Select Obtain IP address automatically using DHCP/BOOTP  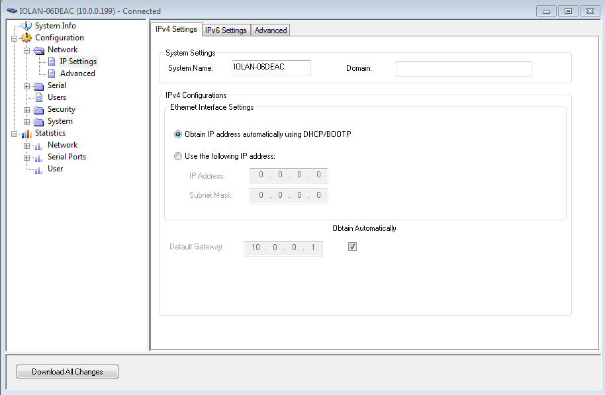tap(178, 134)
